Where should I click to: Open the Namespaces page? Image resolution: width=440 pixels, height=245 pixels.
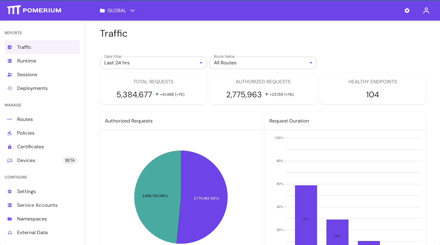pos(31,219)
